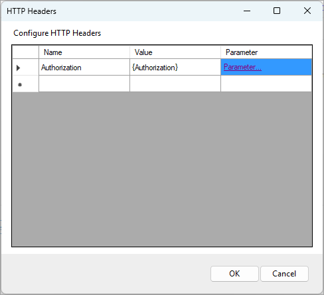The height and width of the screenshot is (295, 324).
Task: Sort by the Value column header
Action: (175, 52)
